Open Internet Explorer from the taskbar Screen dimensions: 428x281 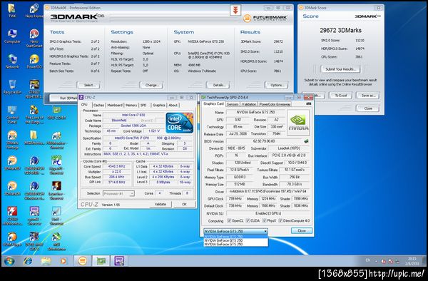click(x=28, y=261)
